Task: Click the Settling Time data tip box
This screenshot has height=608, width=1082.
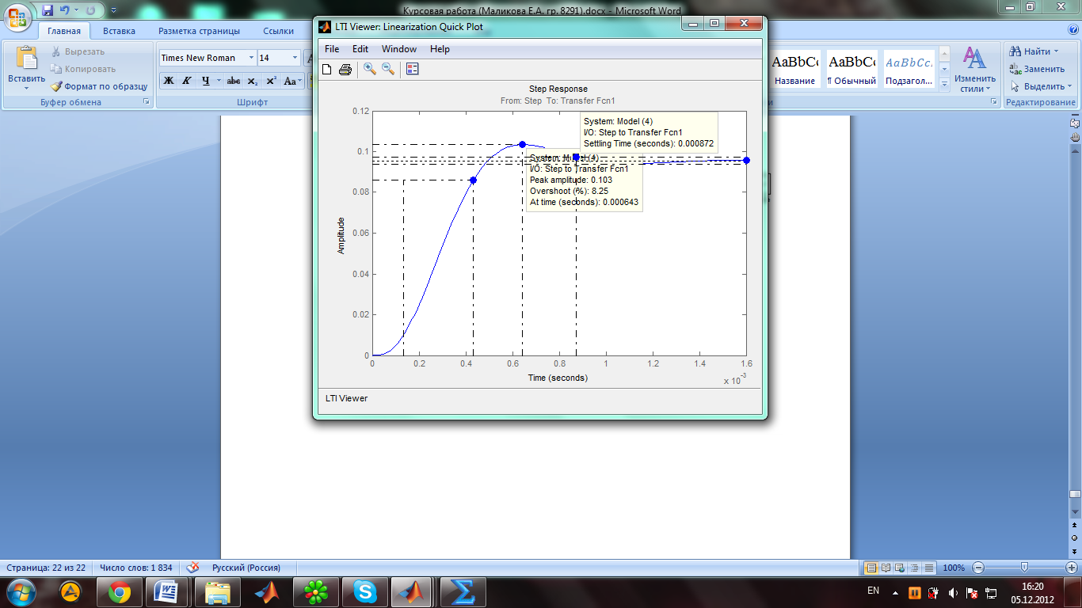Action: [x=649, y=132]
